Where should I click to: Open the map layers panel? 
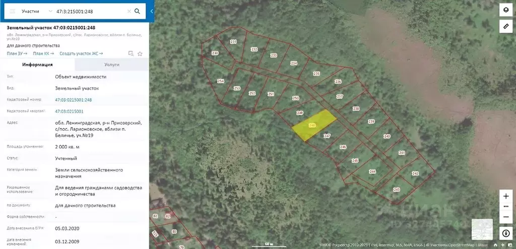tap(506, 10)
